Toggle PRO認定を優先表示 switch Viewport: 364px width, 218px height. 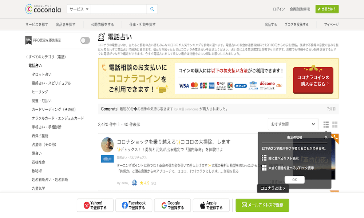[x=85, y=40]
